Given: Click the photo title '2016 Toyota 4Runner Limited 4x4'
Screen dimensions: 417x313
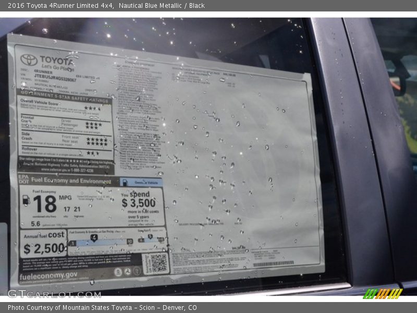Looking at the screenshot, I should tap(60, 6).
